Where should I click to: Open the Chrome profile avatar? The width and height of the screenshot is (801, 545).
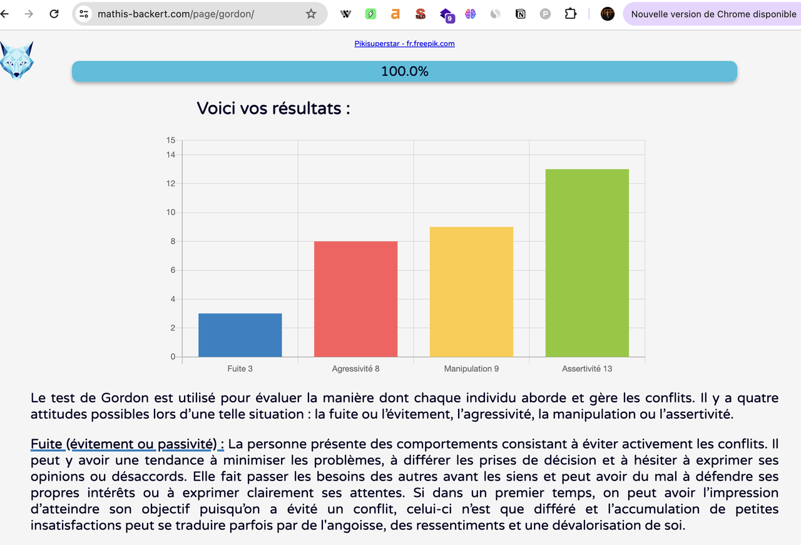click(607, 13)
